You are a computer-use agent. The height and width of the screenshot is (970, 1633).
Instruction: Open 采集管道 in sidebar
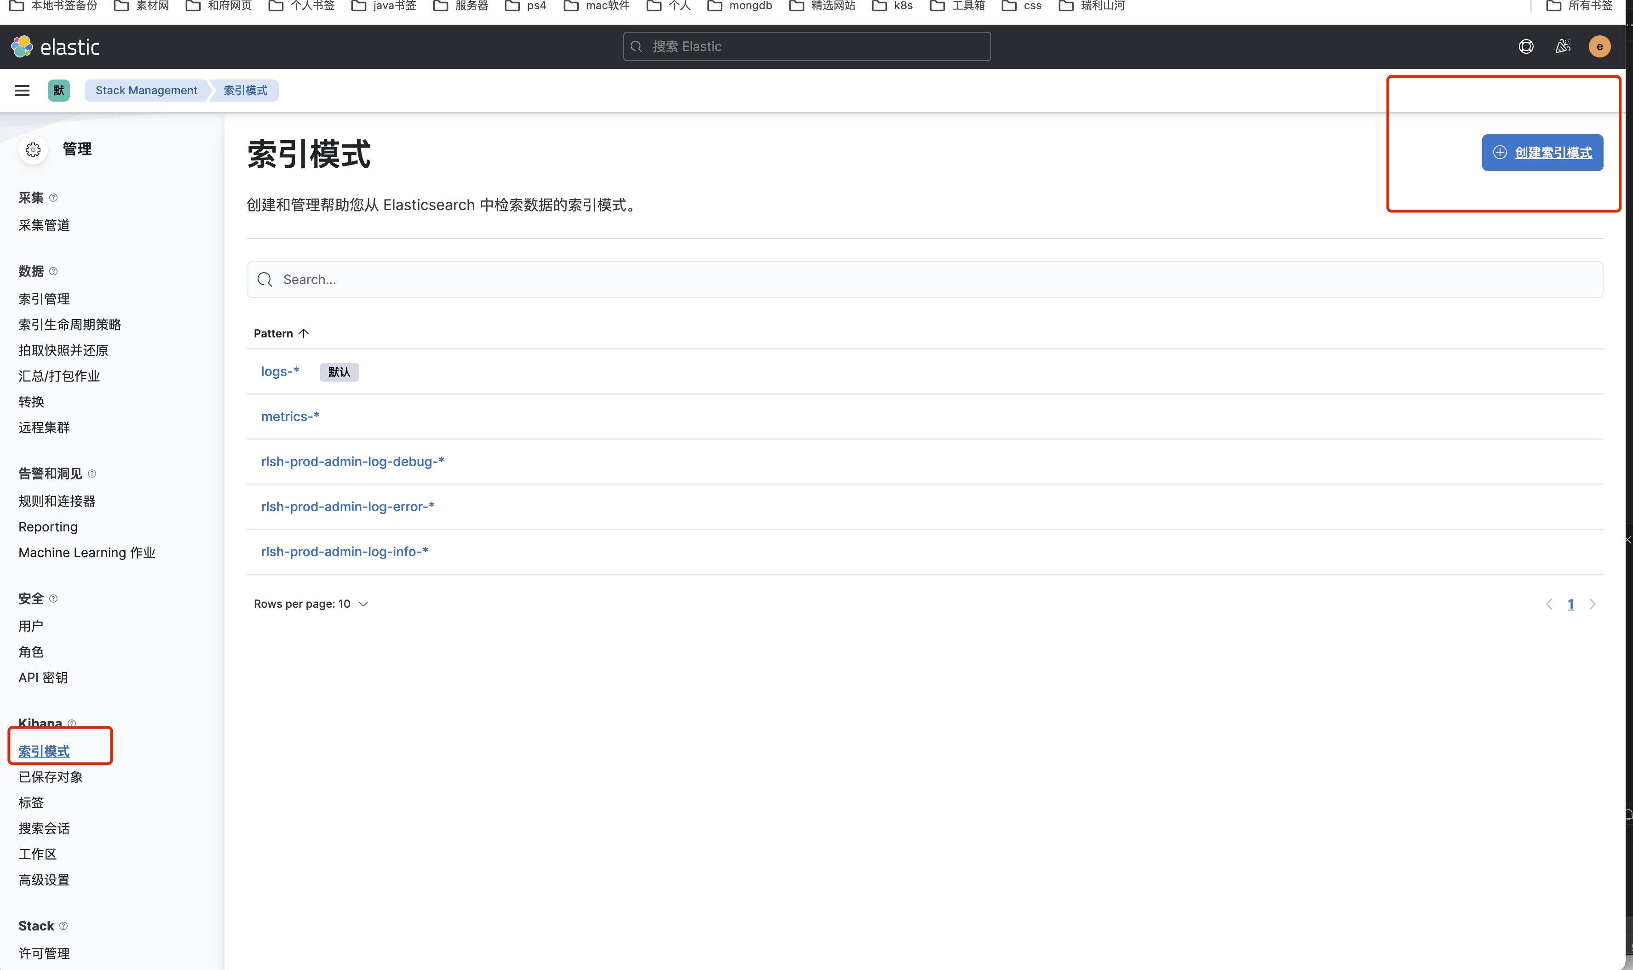pos(44,225)
